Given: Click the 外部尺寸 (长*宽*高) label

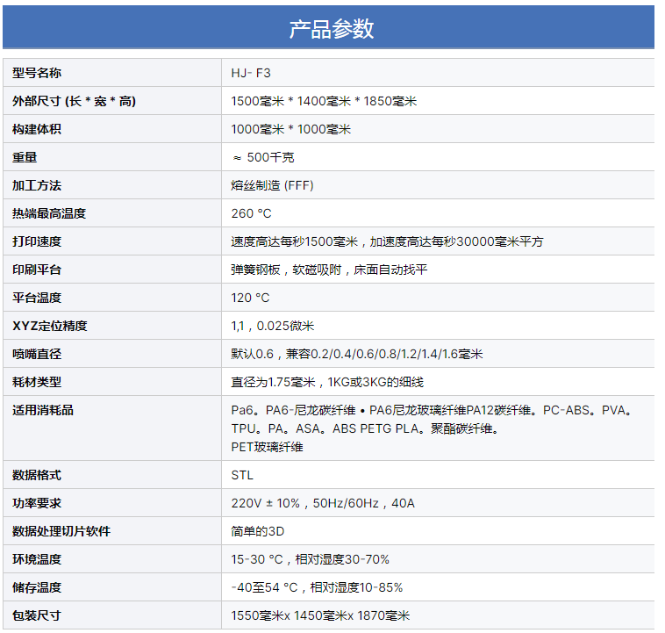Looking at the screenshot, I should tap(74, 101).
